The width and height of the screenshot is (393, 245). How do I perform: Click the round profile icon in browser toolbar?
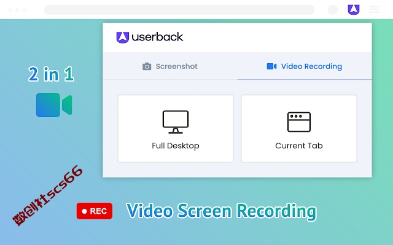click(333, 10)
